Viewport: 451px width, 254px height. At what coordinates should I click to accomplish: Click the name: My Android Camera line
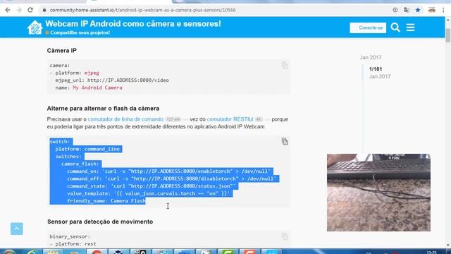89,87
